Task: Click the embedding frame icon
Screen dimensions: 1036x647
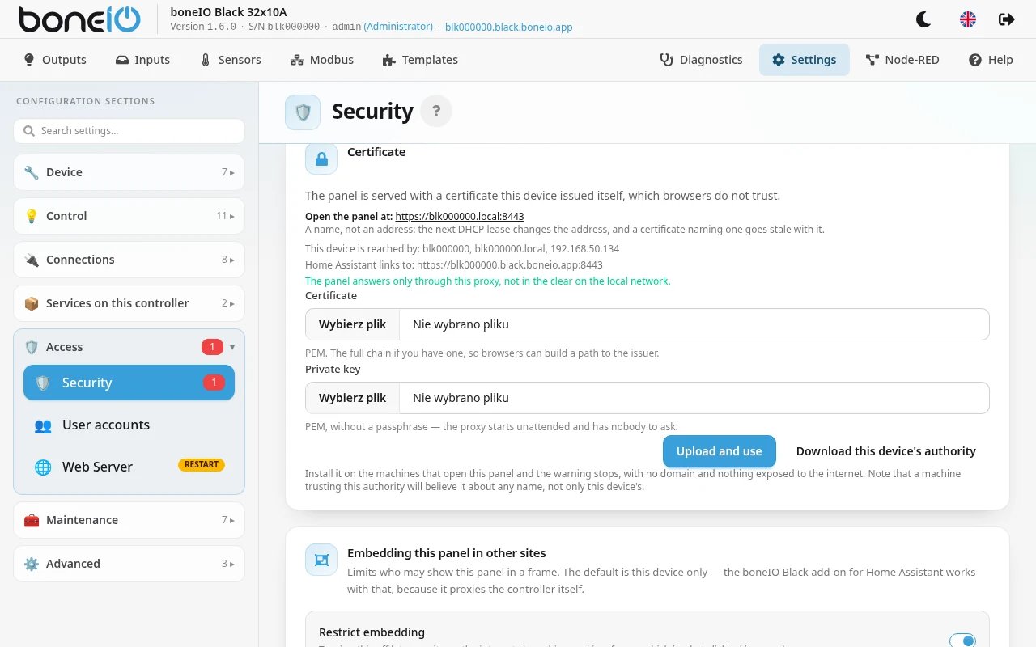Action: coord(321,560)
